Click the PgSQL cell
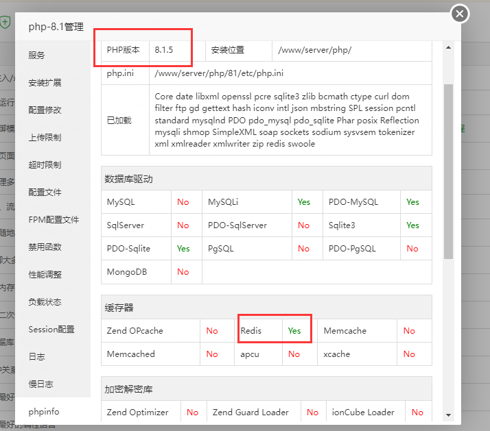 (247, 249)
